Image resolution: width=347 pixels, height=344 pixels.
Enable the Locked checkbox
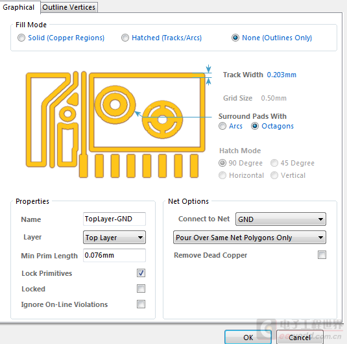click(141, 289)
